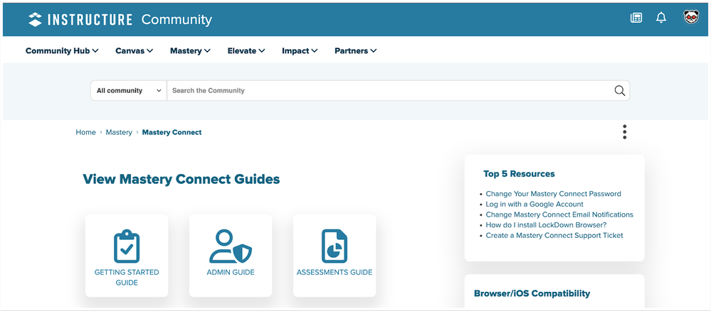
Task: Open Log in with a Google Account
Action: [534, 204]
